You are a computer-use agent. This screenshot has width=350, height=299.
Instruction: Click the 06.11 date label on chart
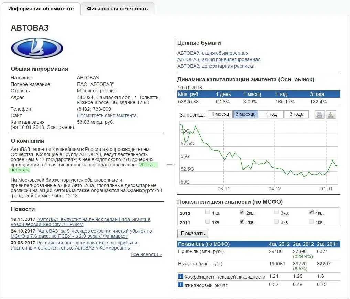point(224,189)
